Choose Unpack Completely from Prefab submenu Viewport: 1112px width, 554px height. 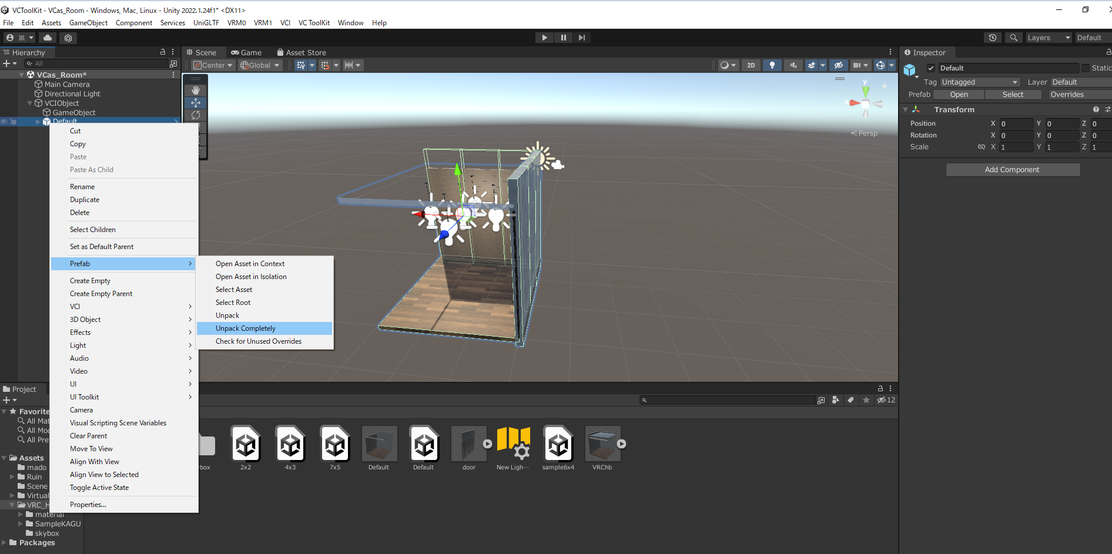click(264, 328)
